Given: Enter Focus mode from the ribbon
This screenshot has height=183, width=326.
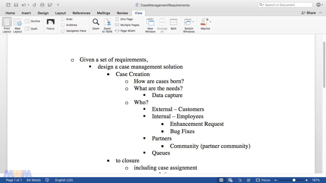Looking at the screenshot, I should click(x=50, y=24).
